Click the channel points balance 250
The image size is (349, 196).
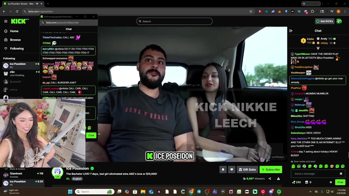pos(296,182)
